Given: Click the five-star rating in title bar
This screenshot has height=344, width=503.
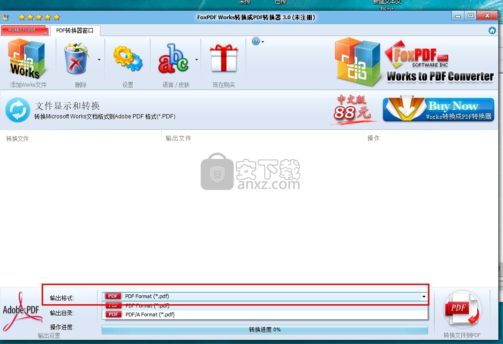Looking at the screenshot, I should click(39, 17).
